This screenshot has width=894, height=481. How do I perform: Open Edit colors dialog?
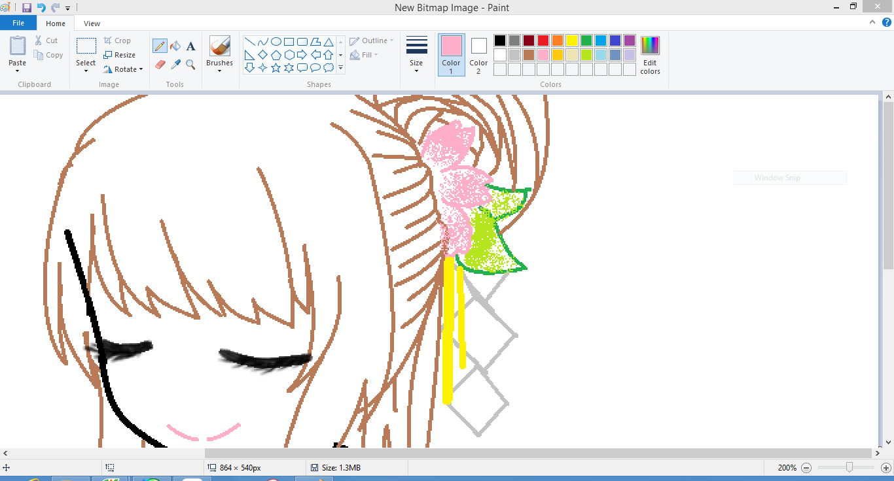[651, 55]
